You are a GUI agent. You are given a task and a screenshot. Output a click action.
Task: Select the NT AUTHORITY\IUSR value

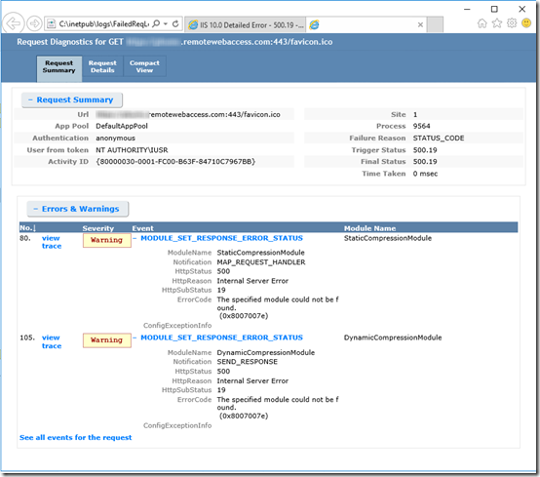132,150
